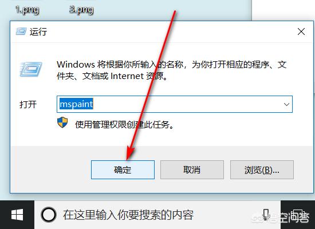Click inside the mspaint text field
315x229 pixels.
pyautogui.click(x=175, y=104)
